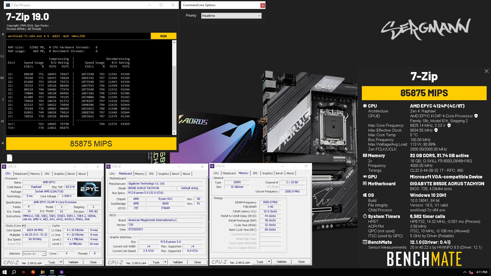Screen dimensions: 491x276
Task: Open Tools dropdown arrow in CPU-Z Memory window
Action: 269,262
